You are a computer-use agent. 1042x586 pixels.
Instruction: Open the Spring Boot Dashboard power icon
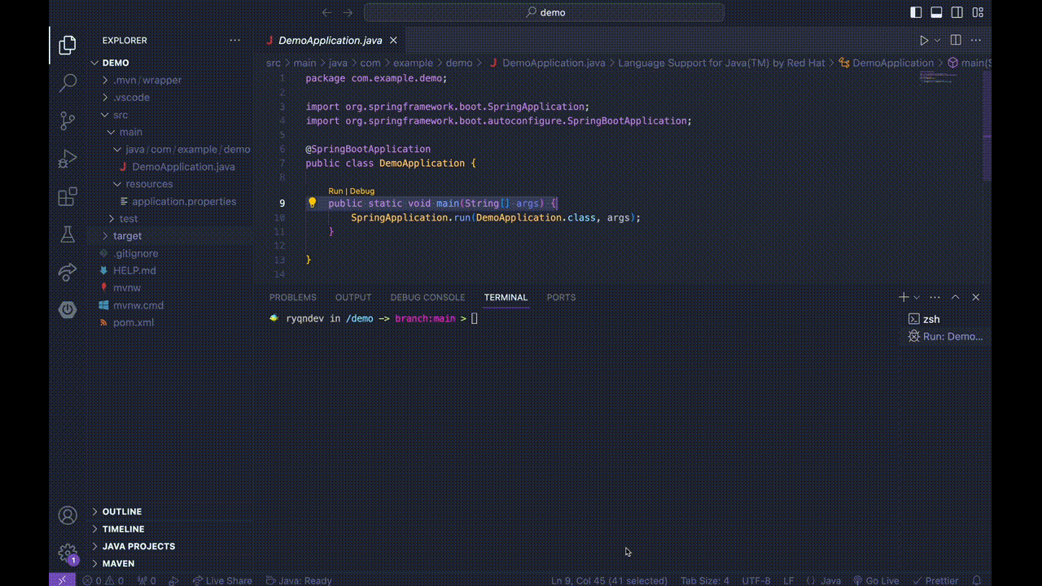pyautogui.click(x=68, y=309)
